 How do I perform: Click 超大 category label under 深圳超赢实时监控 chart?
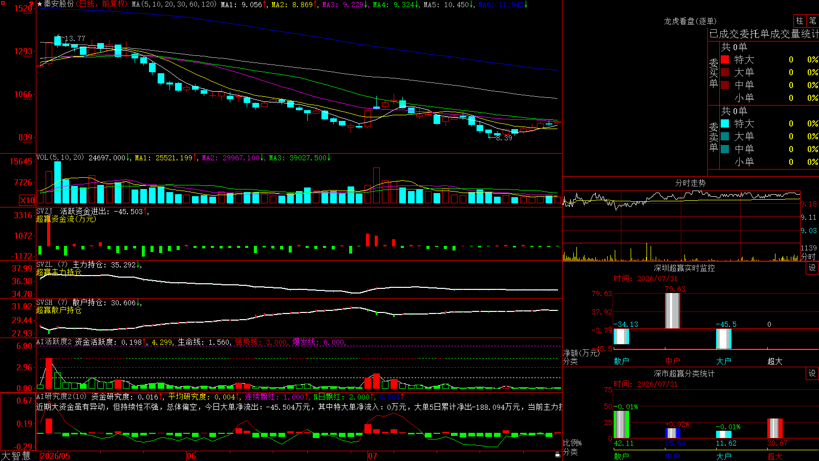pos(775,361)
